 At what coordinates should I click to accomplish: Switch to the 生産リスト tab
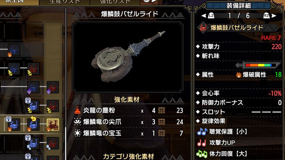[65, 2]
